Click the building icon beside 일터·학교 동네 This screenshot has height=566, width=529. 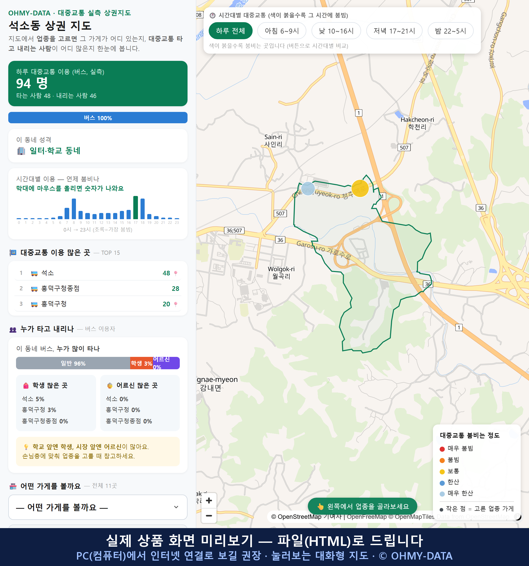pos(21,151)
